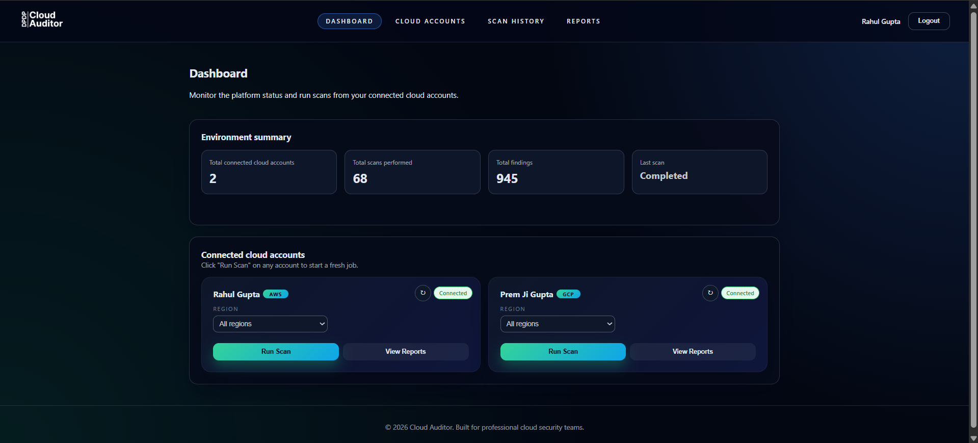Run Scan on the Prem Ji Gupta GCP account
This screenshot has width=978, height=443.
coord(563,352)
